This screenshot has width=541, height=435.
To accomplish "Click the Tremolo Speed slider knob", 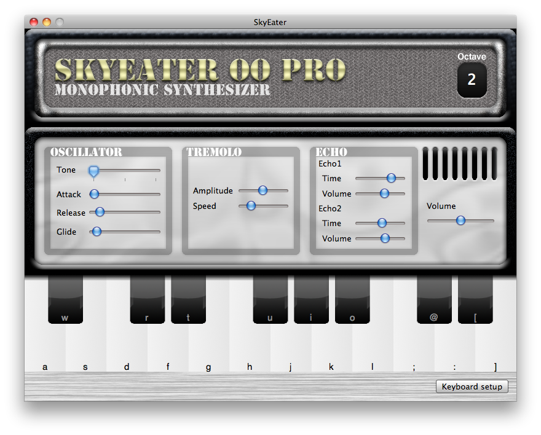I will point(251,206).
